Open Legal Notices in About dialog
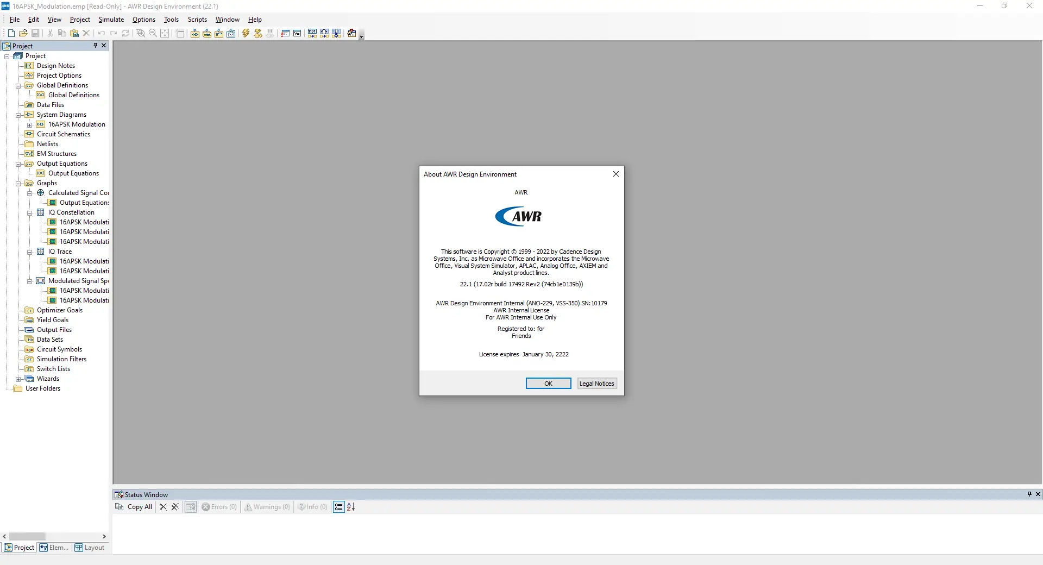This screenshot has width=1043, height=565. click(596, 384)
